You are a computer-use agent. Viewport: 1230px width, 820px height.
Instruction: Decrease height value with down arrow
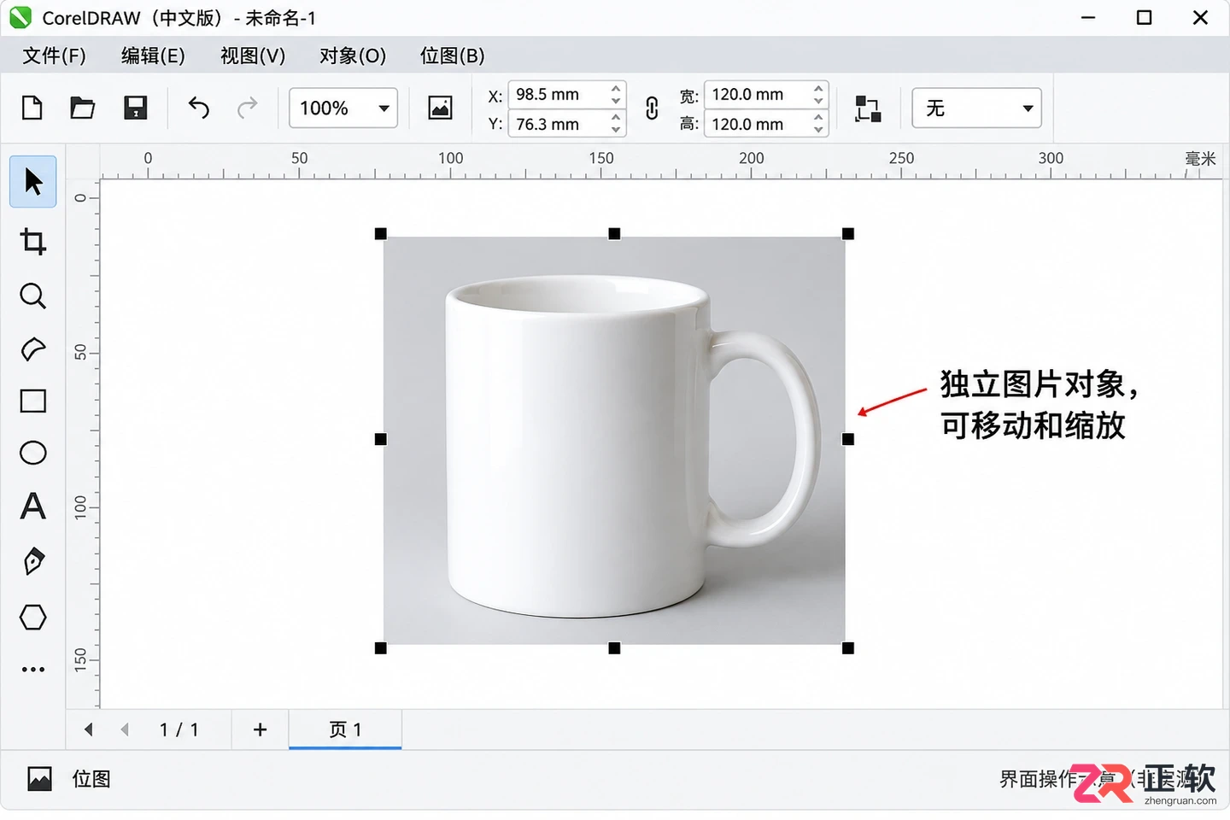click(818, 130)
